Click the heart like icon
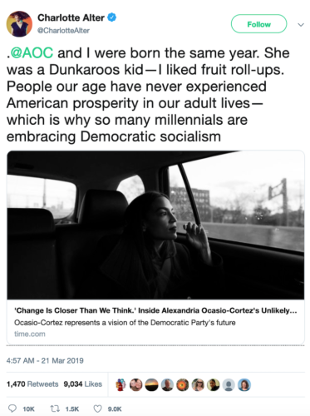 [x=97, y=409]
